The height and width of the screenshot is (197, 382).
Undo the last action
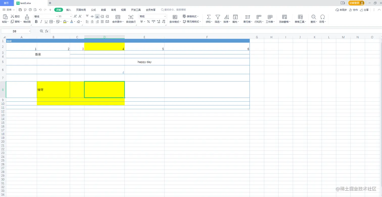(40, 10)
